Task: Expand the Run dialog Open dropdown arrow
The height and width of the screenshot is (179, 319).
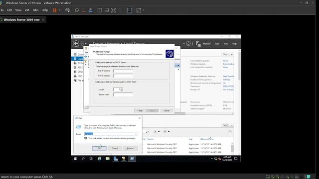Action: [136, 134]
